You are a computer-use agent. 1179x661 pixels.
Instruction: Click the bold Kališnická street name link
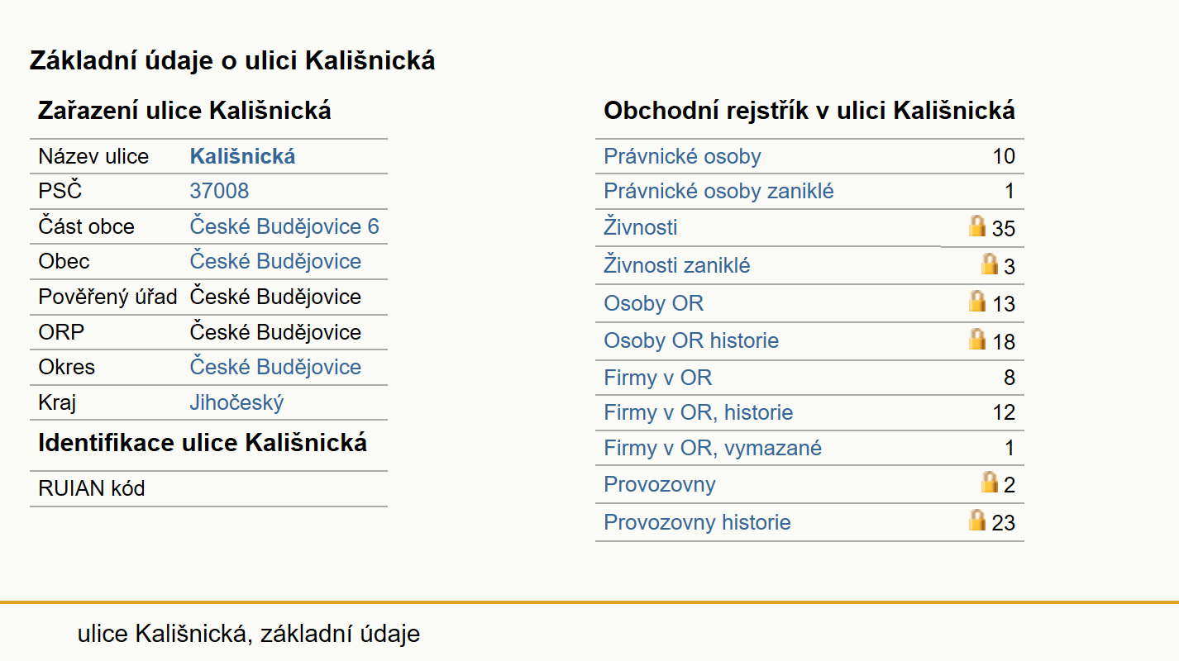tap(242, 156)
